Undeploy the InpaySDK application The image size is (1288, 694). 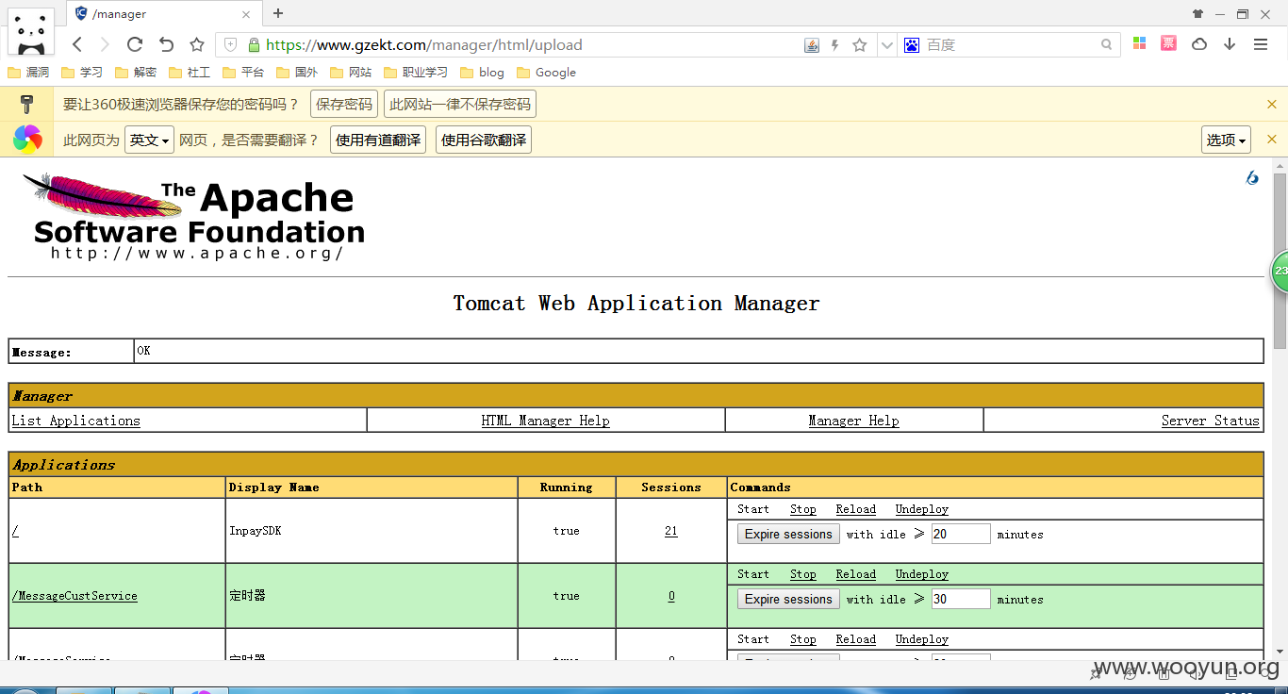(921, 509)
